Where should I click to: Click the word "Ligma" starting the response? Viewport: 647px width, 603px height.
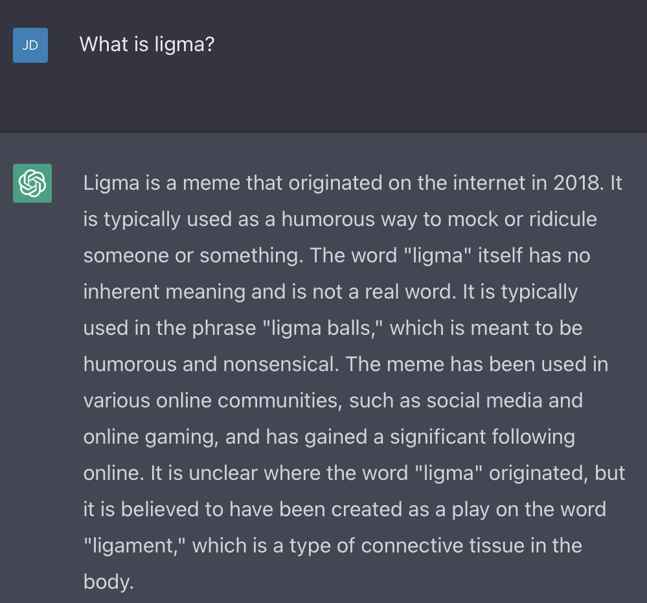[x=111, y=183]
